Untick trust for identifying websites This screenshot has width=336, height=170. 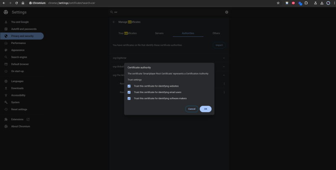pyautogui.click(x=129, y=86)
